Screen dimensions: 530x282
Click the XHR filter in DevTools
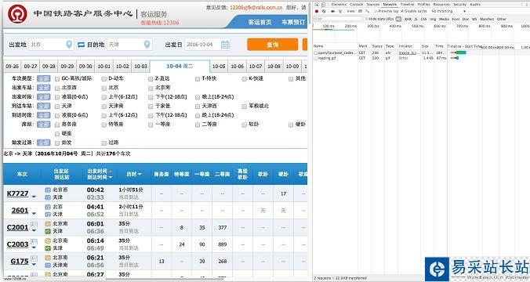(x=408, y=20)
